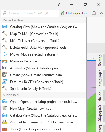
Task: Open the view options dropdown arrow above the map
Action: tap(94, 58)
